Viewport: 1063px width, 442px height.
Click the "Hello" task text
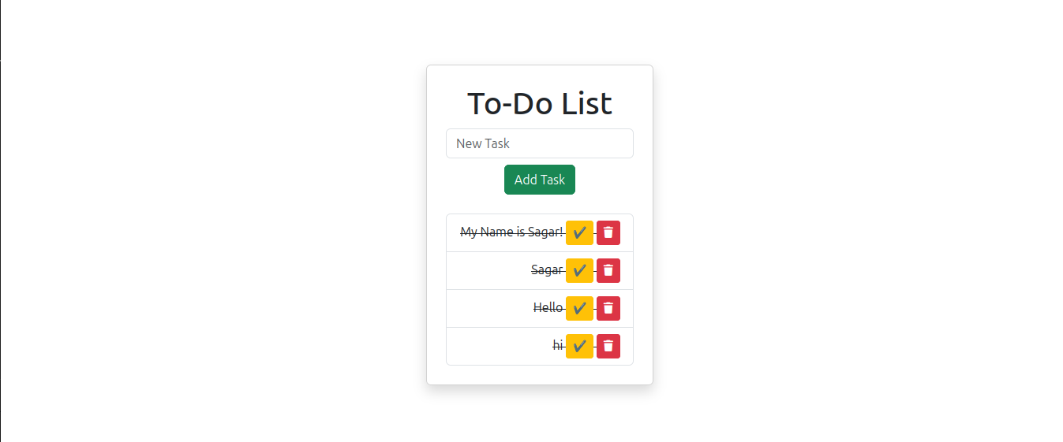coord(548,308)
